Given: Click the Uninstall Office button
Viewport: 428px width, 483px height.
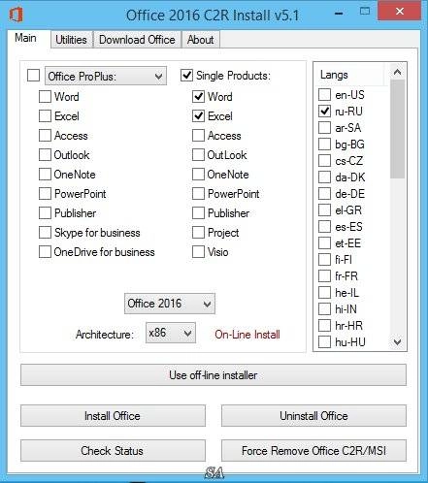Looking at the screenshot, I should (x=313, y=416).
